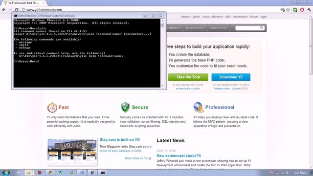Open a new browser tab
This screenshot has height=176, width=313.
(x=50, y=3)
